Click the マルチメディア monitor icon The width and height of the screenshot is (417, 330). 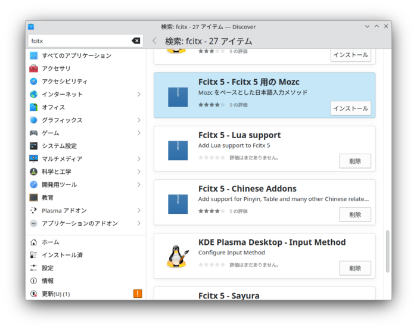coord(33,159)
